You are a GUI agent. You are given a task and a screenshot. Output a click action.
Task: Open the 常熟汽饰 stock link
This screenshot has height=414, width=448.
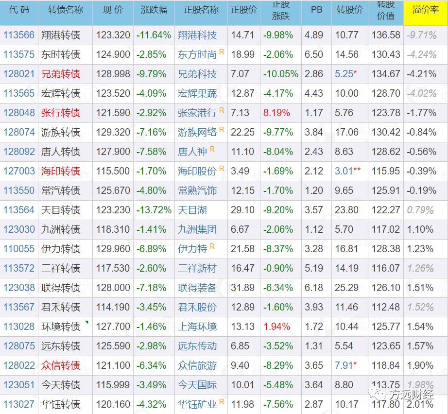(x=197, y=190)
